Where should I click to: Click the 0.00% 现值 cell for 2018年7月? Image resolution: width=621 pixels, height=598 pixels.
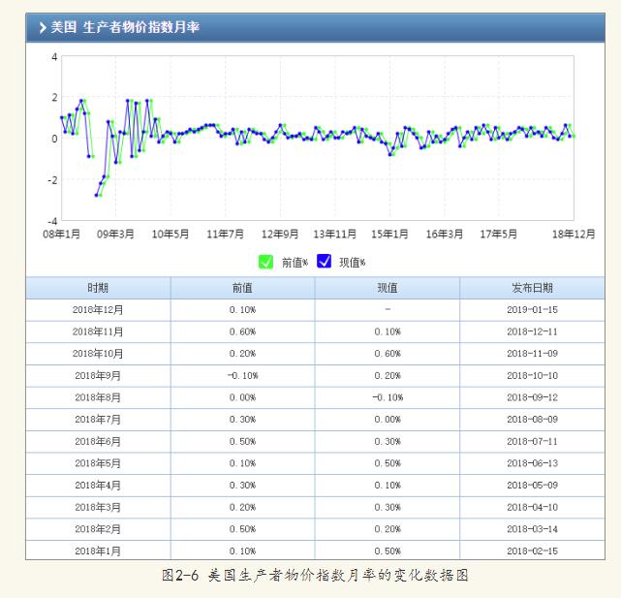click(x=388, y=419)
